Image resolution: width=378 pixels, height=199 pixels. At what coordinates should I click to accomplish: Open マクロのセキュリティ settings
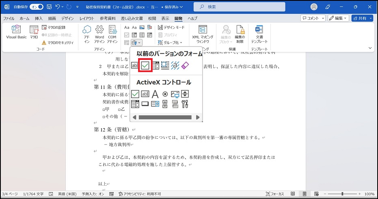[x=58, y=43]
